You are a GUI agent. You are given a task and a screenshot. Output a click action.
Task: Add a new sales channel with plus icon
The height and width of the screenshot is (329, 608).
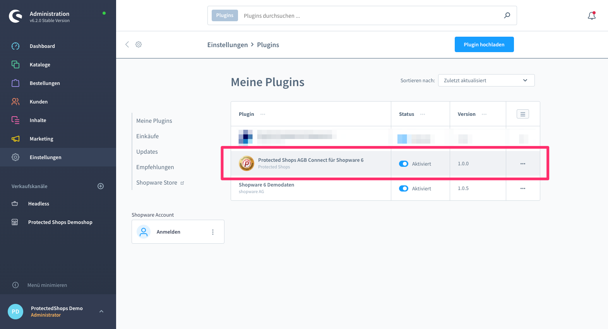pyautogui.click(x=101, y=186)
